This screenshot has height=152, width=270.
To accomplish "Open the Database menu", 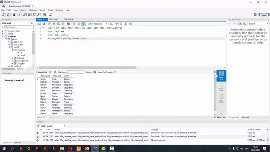I will click(32, 10).
